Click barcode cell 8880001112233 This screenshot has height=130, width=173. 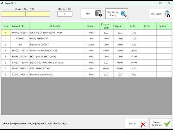(x=20, y=51)
